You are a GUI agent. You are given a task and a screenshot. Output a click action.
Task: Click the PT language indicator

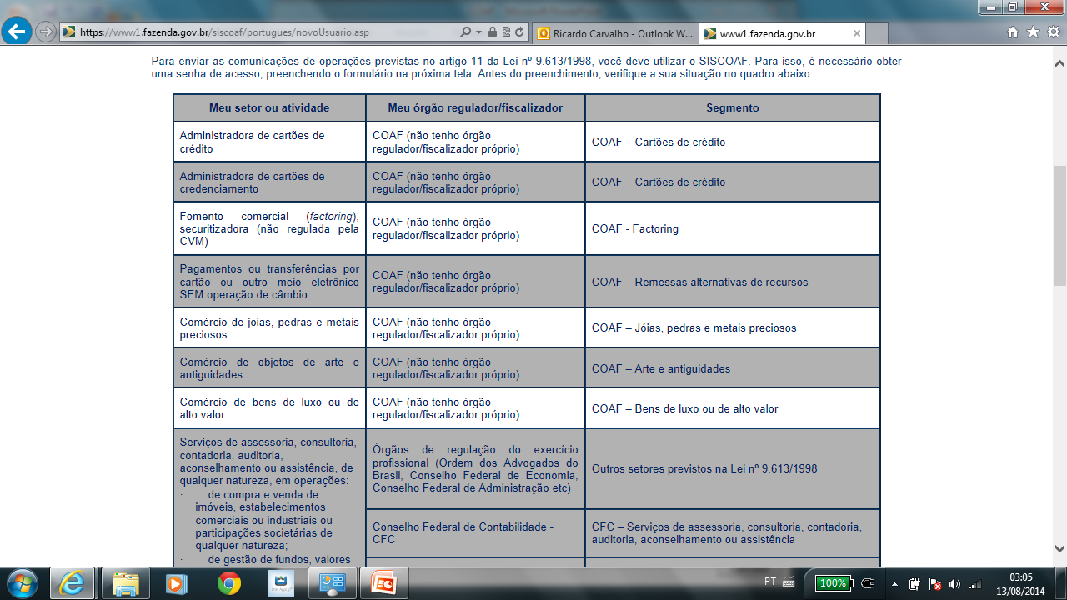(x=770, y=582)
